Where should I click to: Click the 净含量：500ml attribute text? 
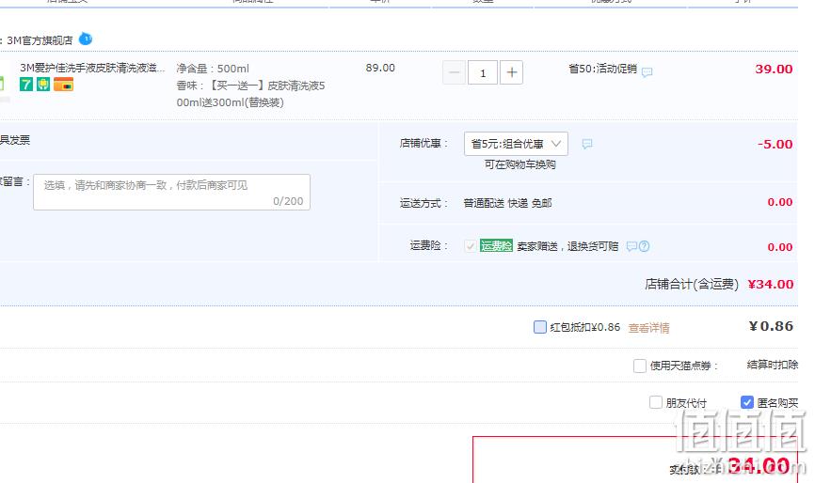pyautogui.click(x=213, y=69)
